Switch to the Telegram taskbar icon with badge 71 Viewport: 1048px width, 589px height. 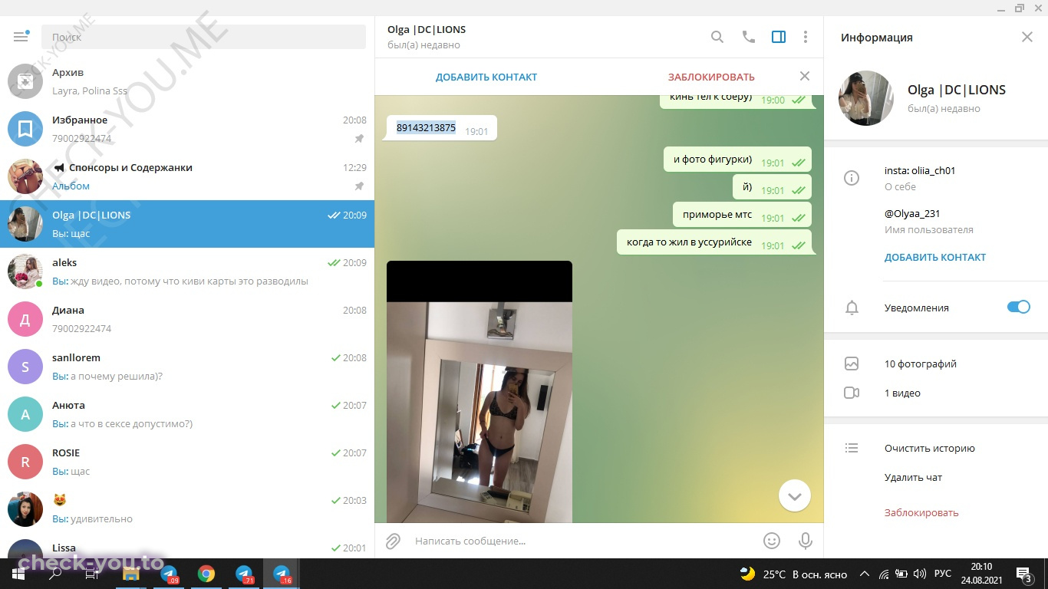pyautogui.click(x=244, y=574)
